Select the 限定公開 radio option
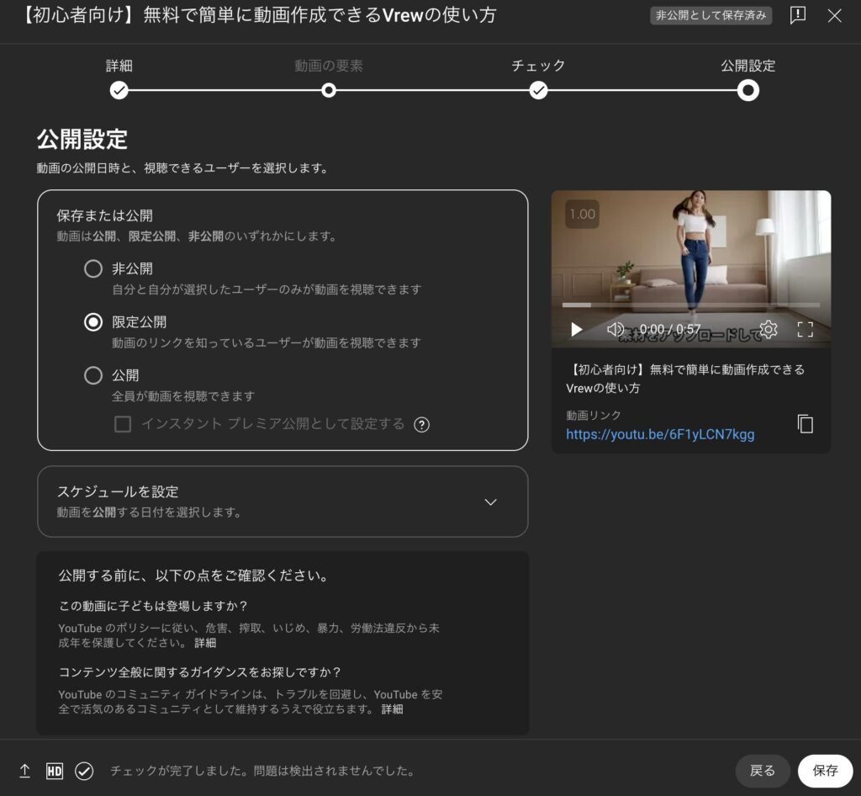This screenshot has height=796, width=861. point(93,322)
